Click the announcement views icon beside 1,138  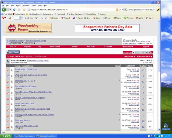click(x=152, y=60)
